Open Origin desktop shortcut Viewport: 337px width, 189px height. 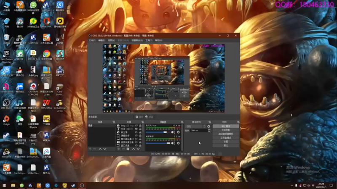click(6, 121)
